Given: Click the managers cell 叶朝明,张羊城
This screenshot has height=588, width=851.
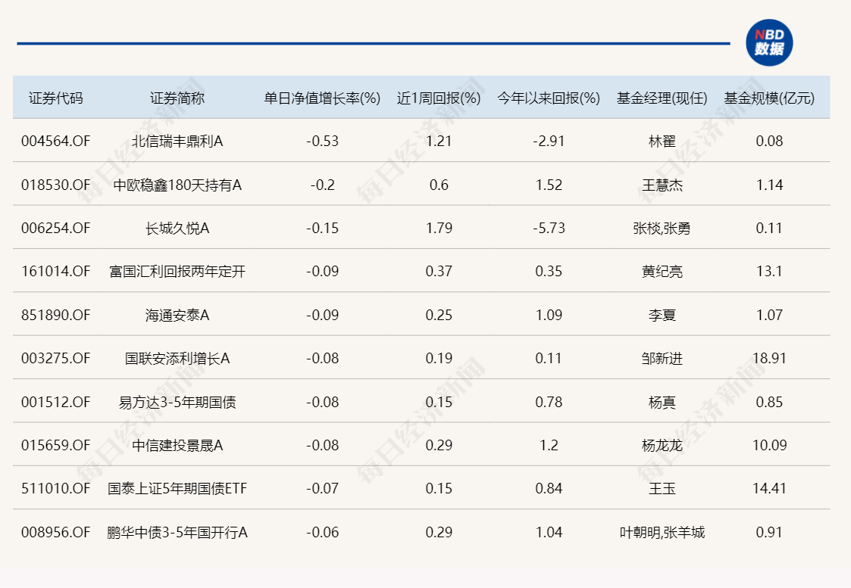Looking at the screenshot, I should pyautogui.click(x=662, y=532).
